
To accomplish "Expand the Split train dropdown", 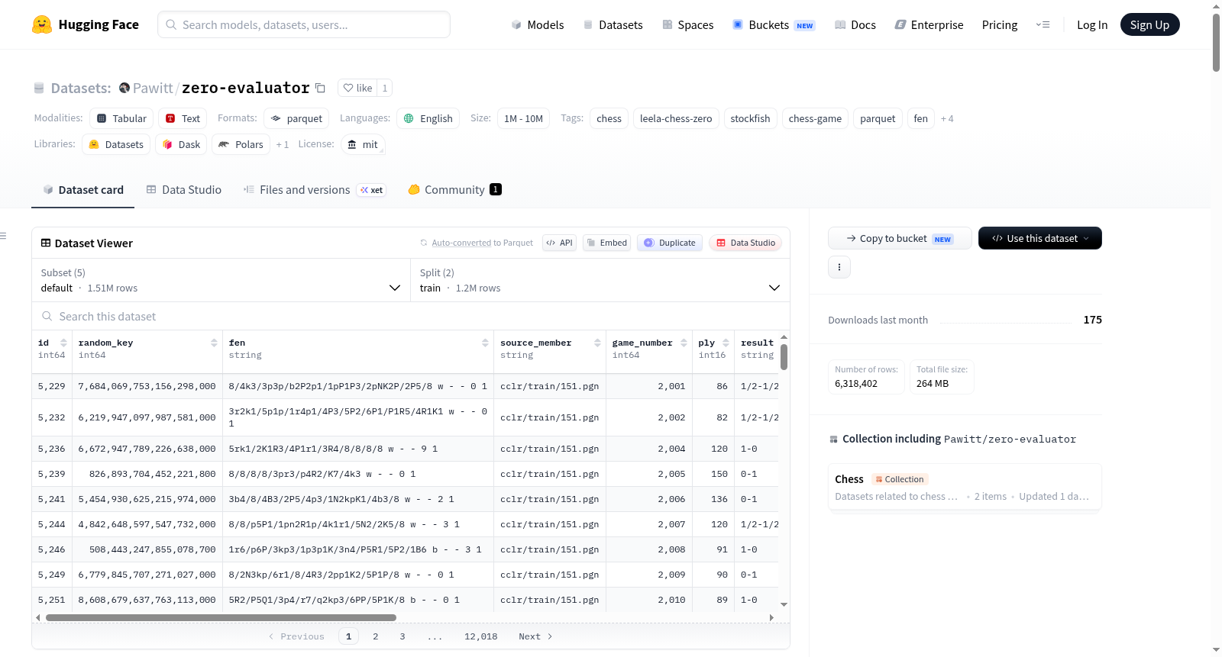I will point(600,280).
